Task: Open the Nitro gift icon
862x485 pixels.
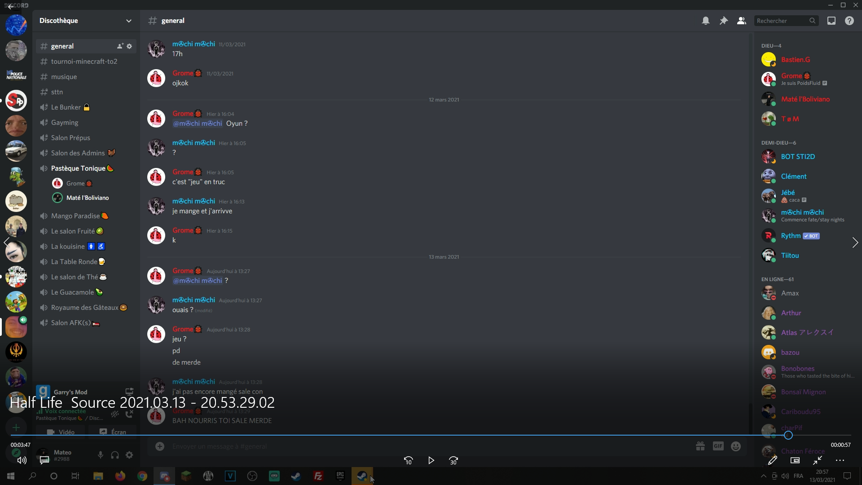Action: pos(700,446)
